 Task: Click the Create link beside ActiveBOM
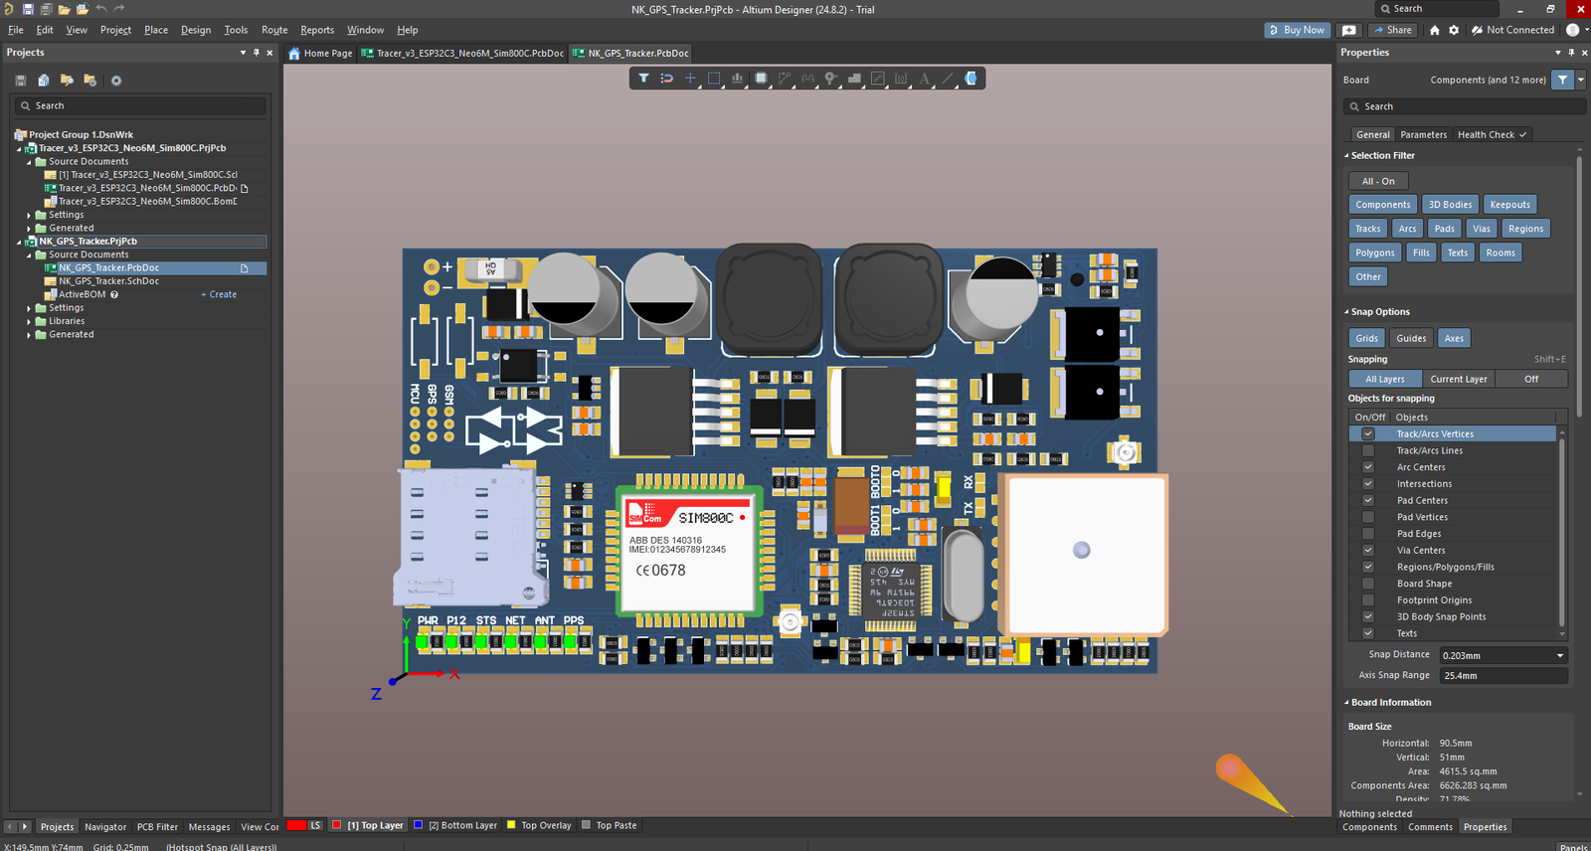pyautogui.click(x=223, y=295)
